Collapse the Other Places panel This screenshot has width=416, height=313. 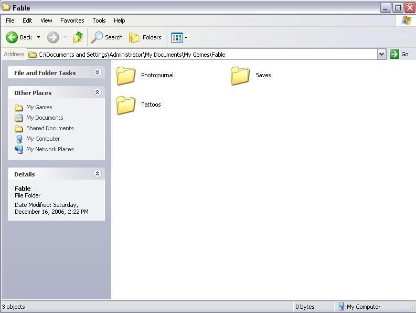(x=98, y=92)
